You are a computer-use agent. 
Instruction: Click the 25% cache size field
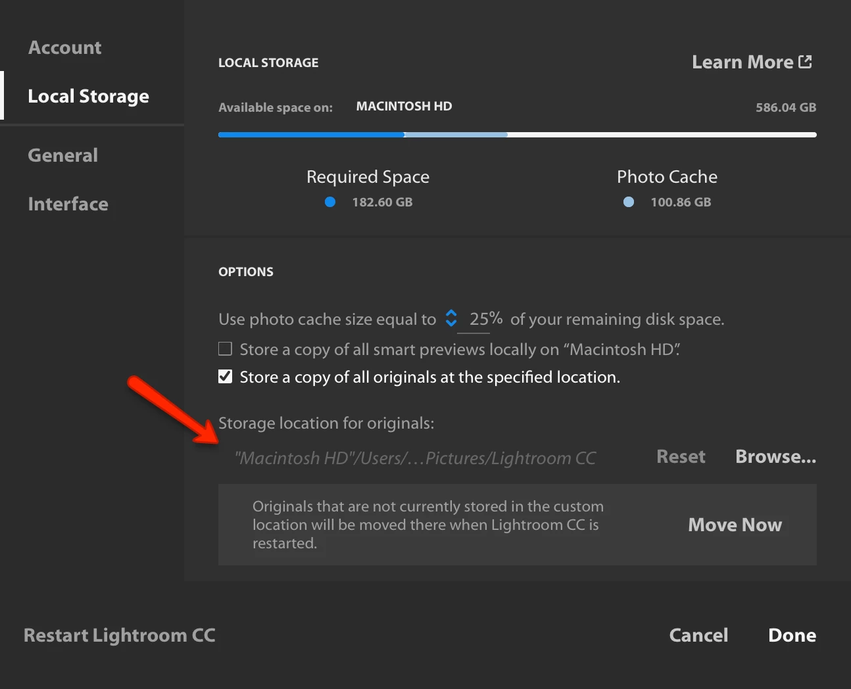(x=485, y=319)
